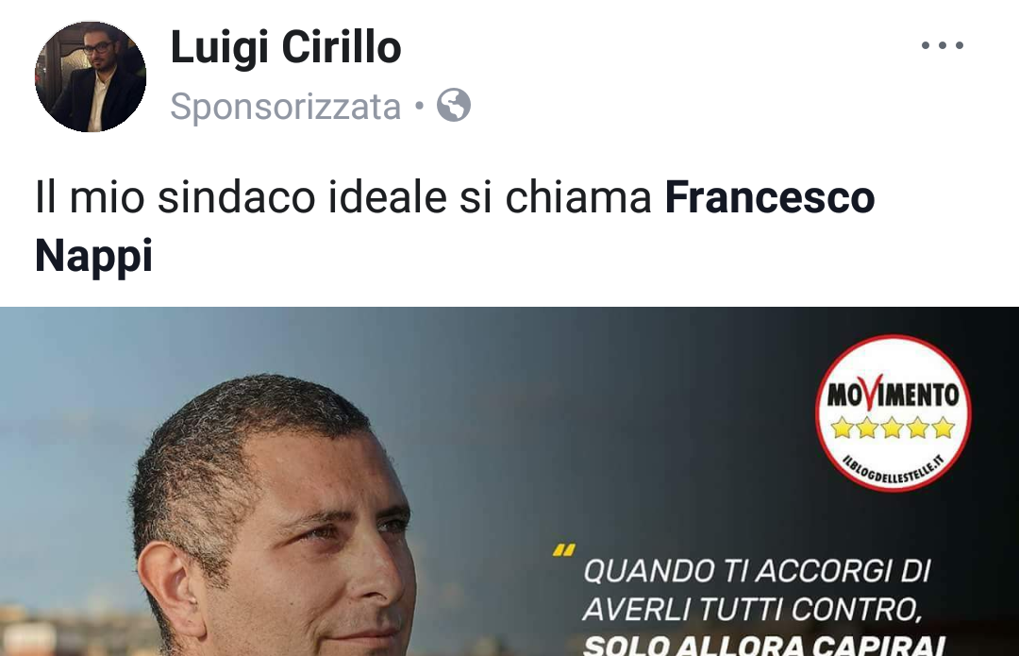
Task: Open the three-dot post options menu
Action: click(x=942, y=45)
